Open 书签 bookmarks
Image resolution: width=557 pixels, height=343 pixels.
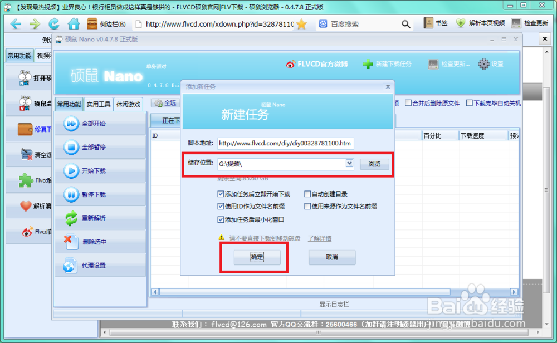(436, 23)
